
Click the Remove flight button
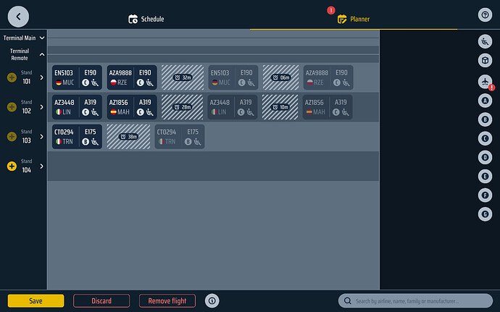167,301
